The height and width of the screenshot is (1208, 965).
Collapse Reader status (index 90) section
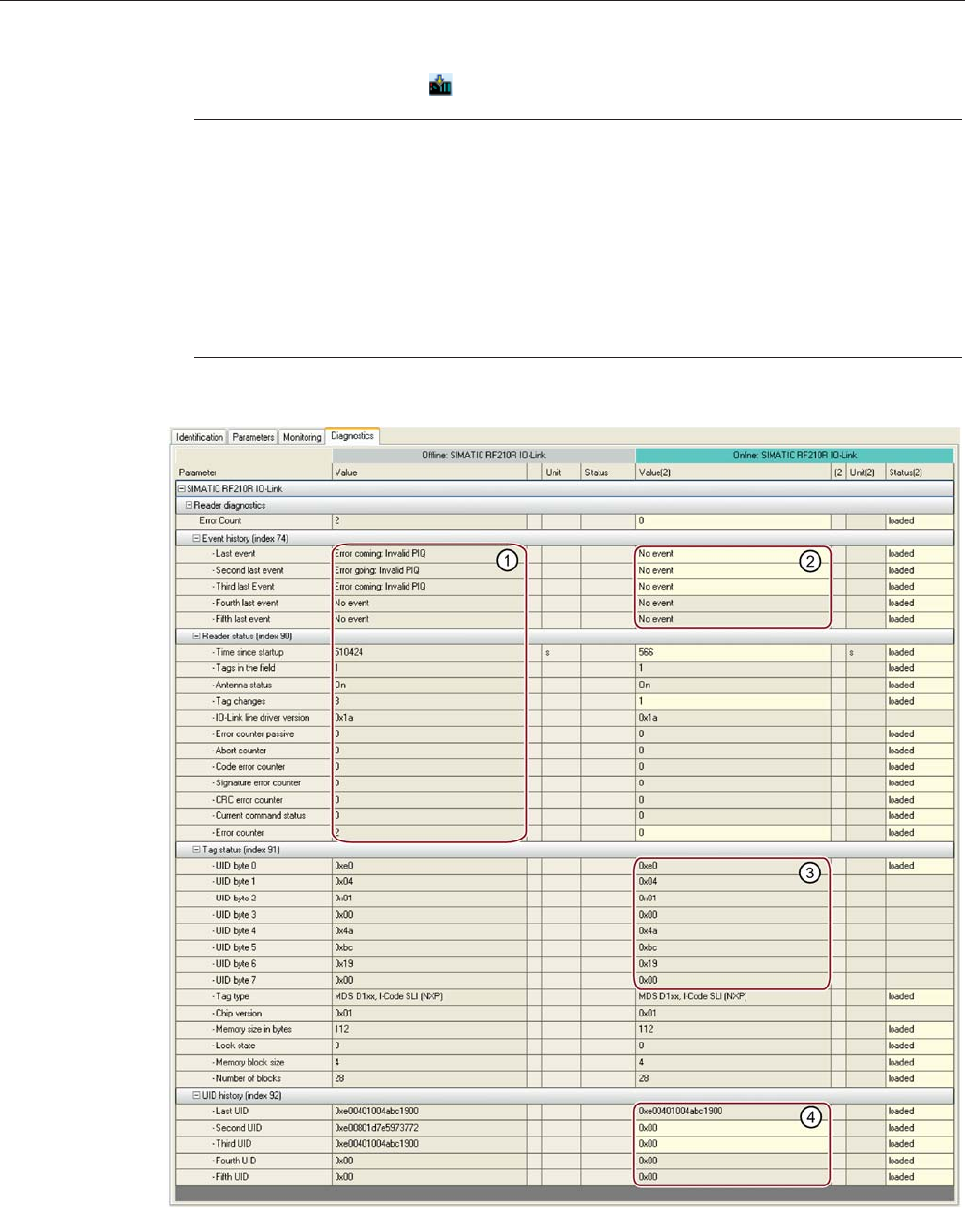(x=196, y=636)
